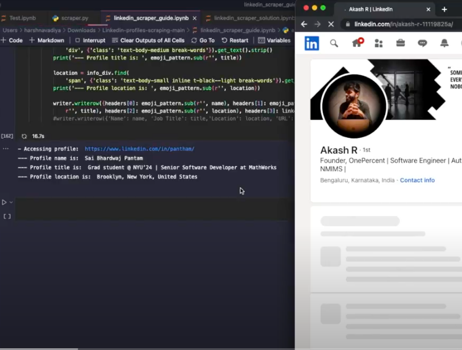The image size is (462, 350).
Task: Click the linkedin_scraper_guide.ipynb breadcrumb file
Action: pyautogui.click(x=237, y=30)
